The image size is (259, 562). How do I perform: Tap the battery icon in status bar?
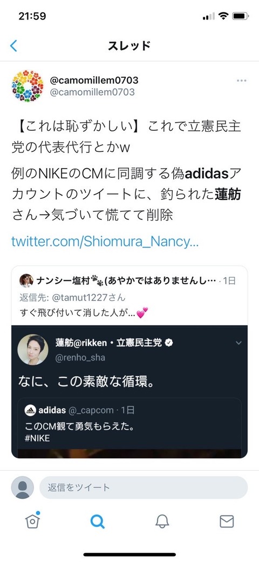click(240, 16)
